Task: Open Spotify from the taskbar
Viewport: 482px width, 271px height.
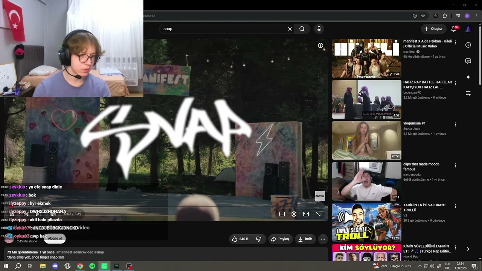Action: click(x=92, y=266)
